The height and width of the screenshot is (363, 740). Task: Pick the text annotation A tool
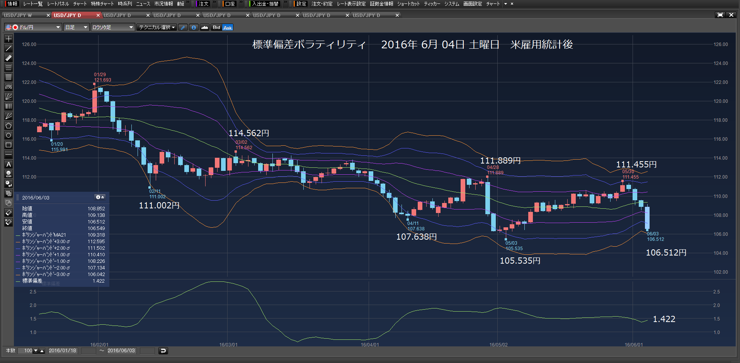pos(9,164)
